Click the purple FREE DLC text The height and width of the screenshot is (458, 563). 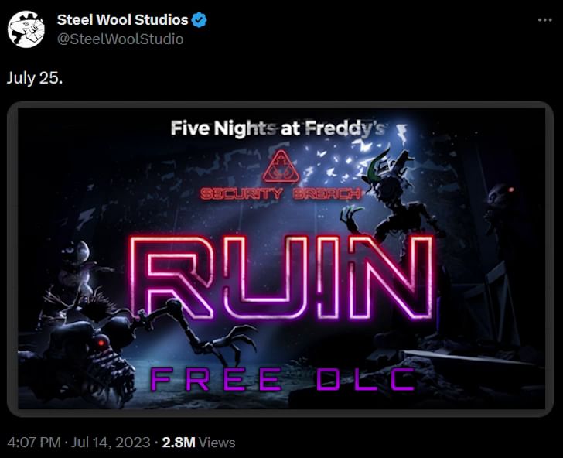click(283, 379)
